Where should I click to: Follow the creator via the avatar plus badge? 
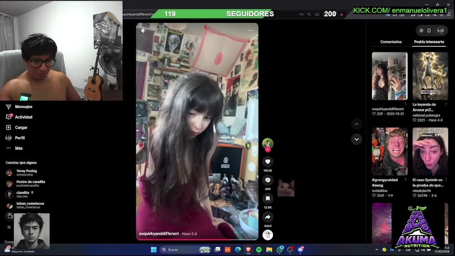point(268,150)
